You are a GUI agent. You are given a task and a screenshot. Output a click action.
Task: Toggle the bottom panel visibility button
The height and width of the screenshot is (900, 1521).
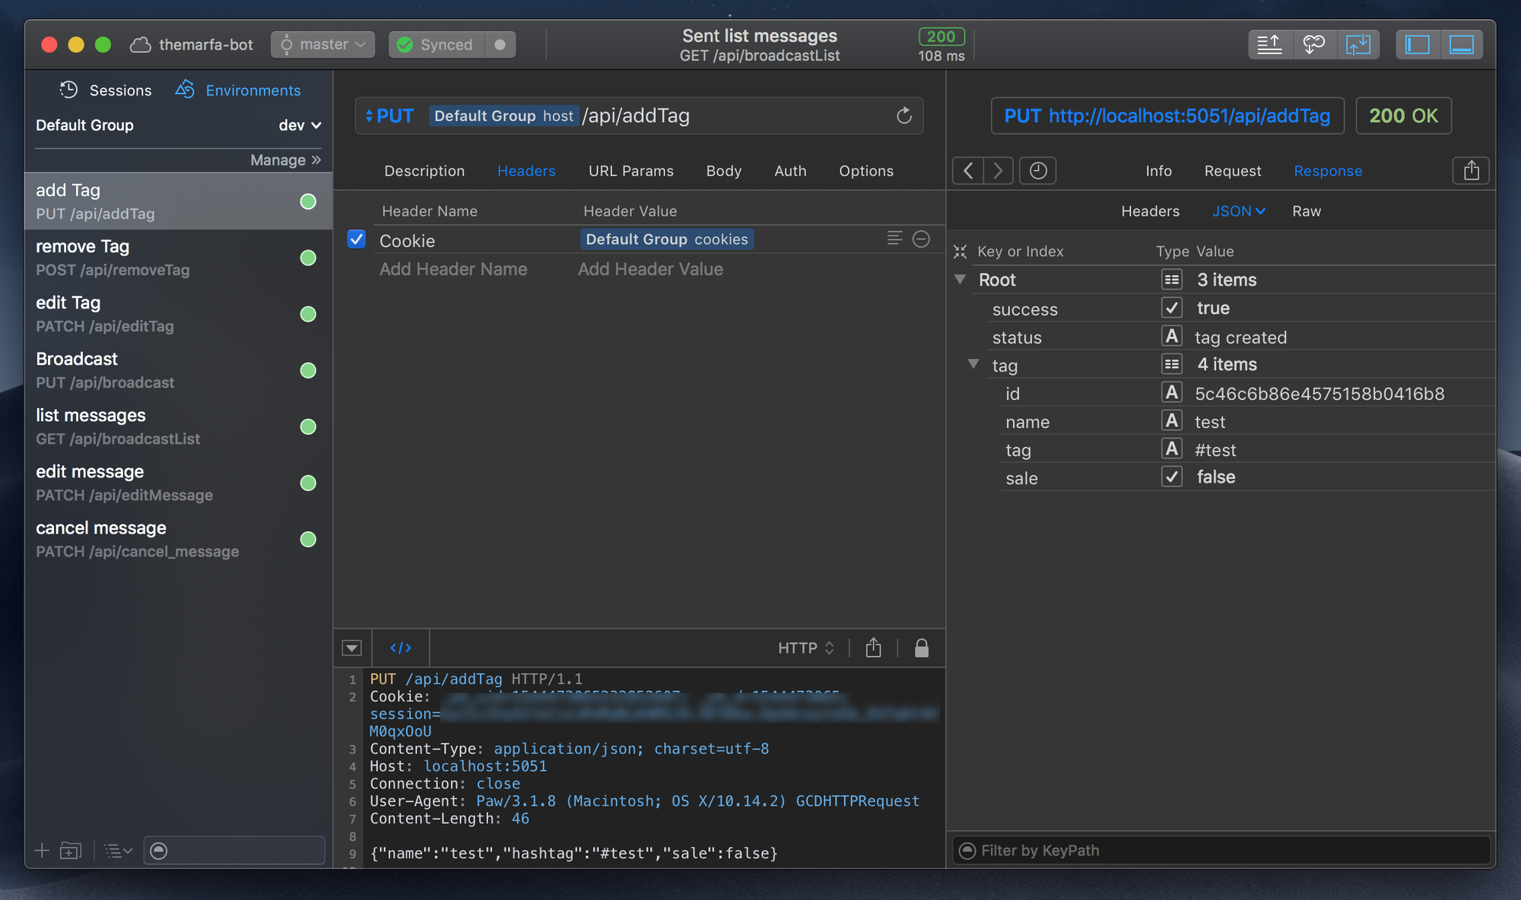tap(1461, 45)
